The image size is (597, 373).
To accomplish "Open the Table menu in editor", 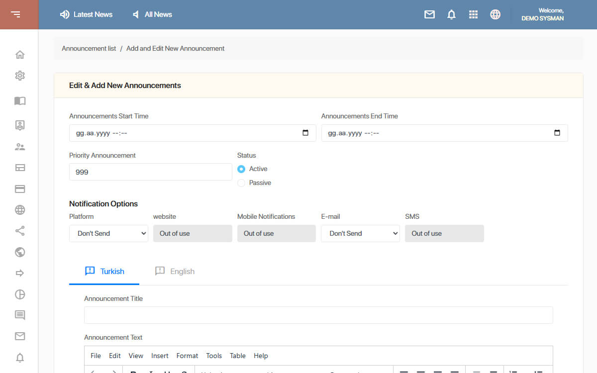I will click(238, 356).
